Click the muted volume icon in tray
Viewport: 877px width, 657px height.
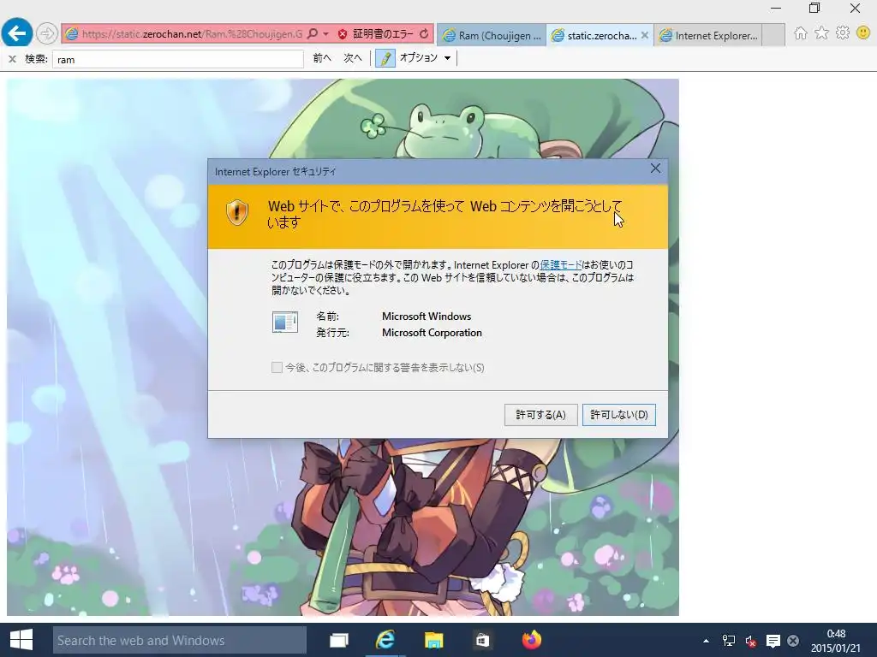point(750,642)
